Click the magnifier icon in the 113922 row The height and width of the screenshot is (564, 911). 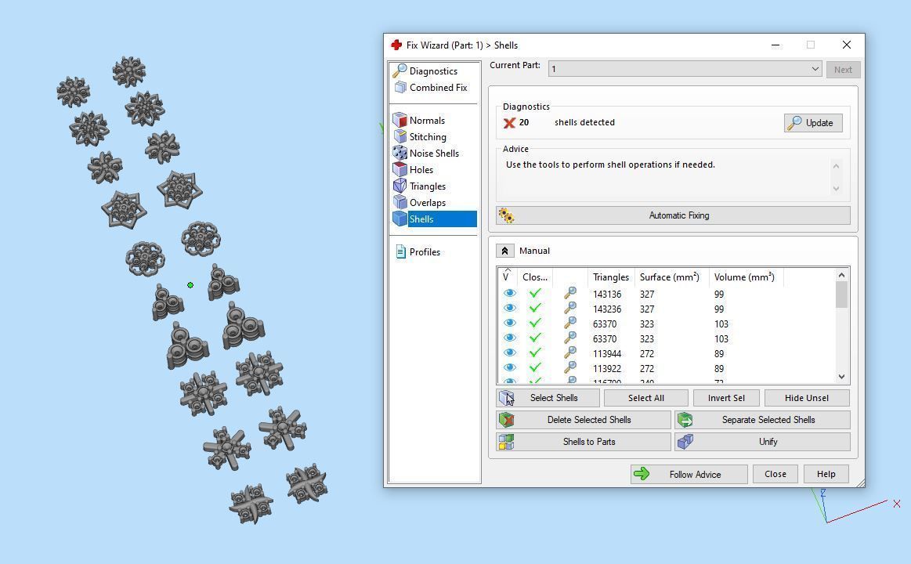(570, 367)
